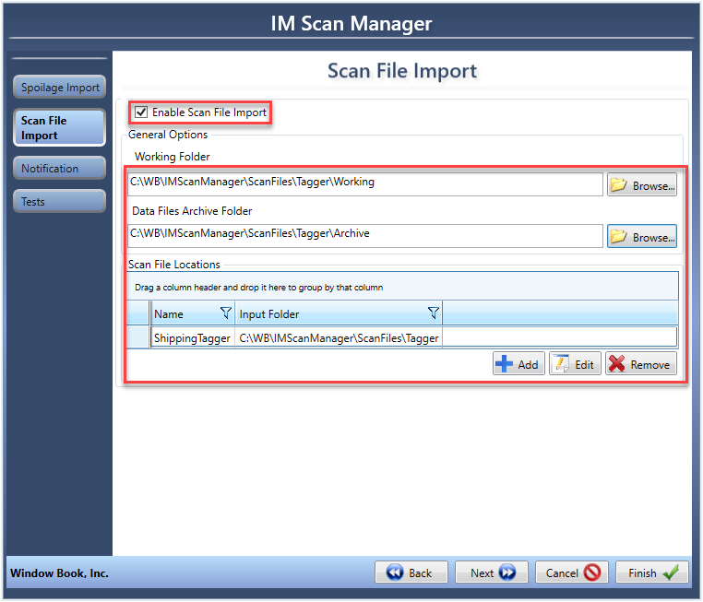The image size is (703, 602).
Task: Click the folder icon beside the Working Folder path
Action: tap(619, 184)
